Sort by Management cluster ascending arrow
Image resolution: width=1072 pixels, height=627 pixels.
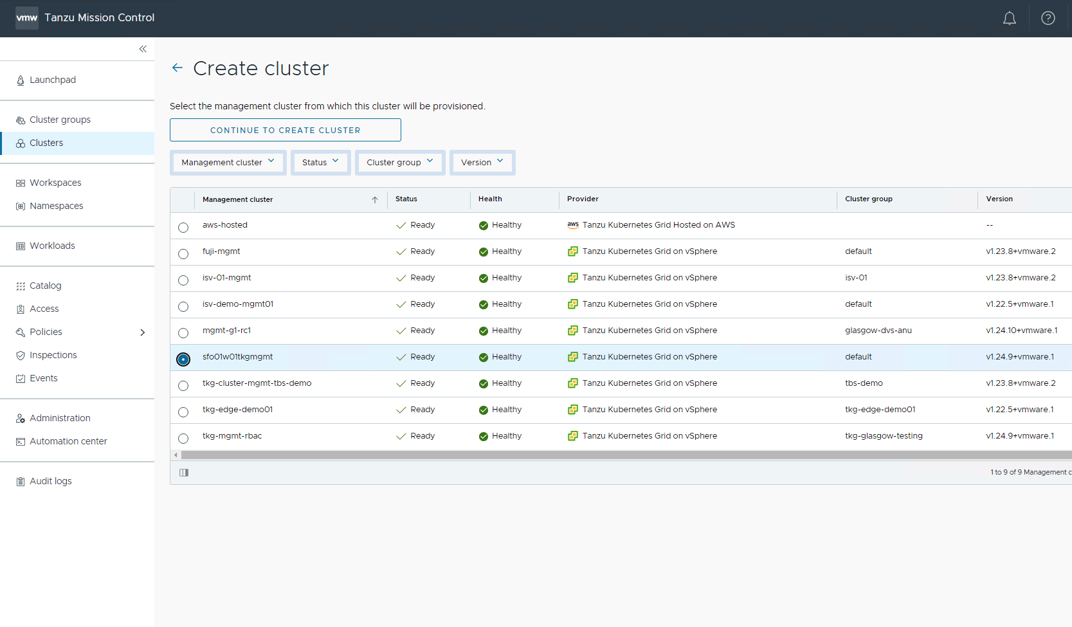point(375,200)
